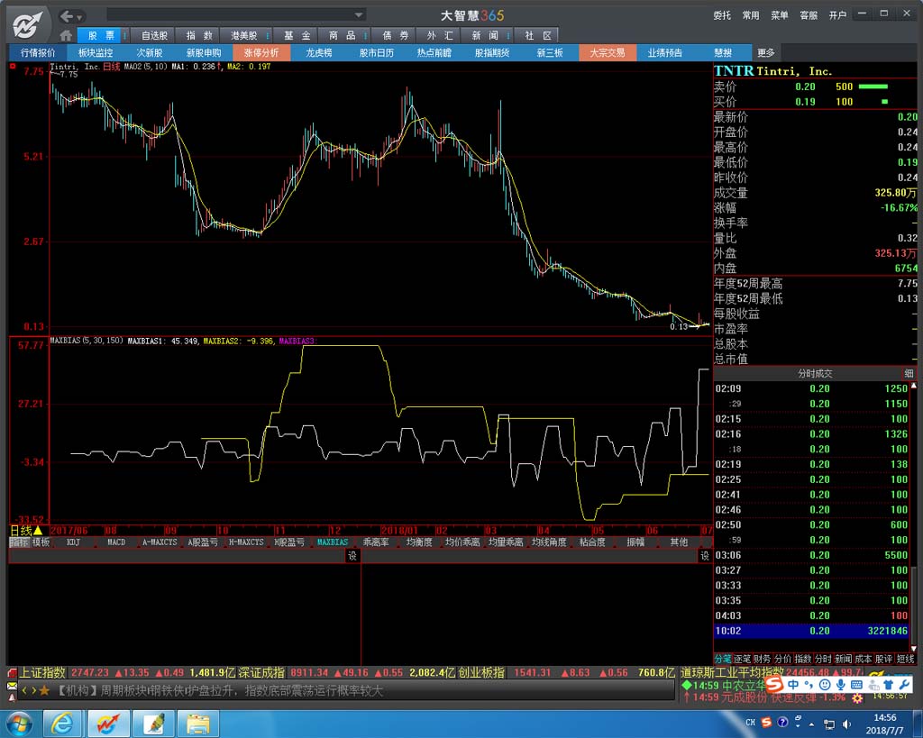The height and width of the screenshot is (738, 923).
Task: Select 板块监控 in the sub-toolbar
Action: coord(96,53)
